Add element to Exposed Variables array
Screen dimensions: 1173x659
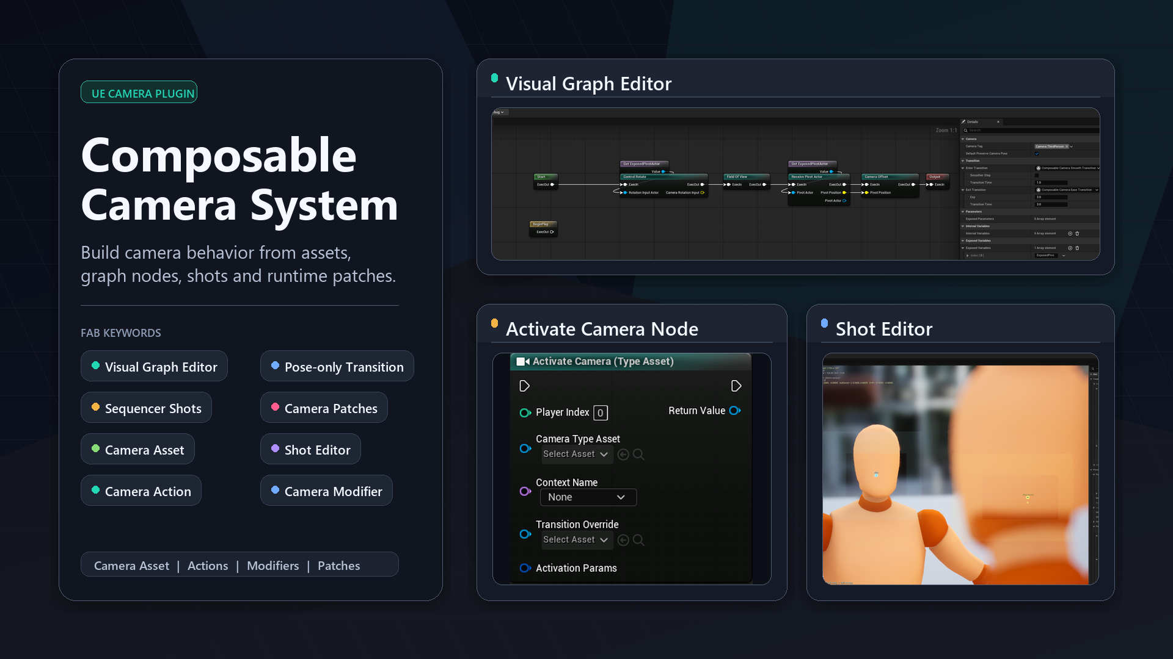click(1070, 248)
